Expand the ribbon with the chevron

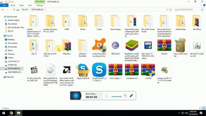[x=201, y=5]
